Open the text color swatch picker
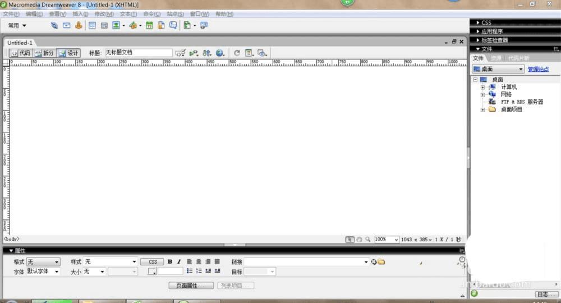Viewport: 561px width, 303px height. [x=152, y=272]
